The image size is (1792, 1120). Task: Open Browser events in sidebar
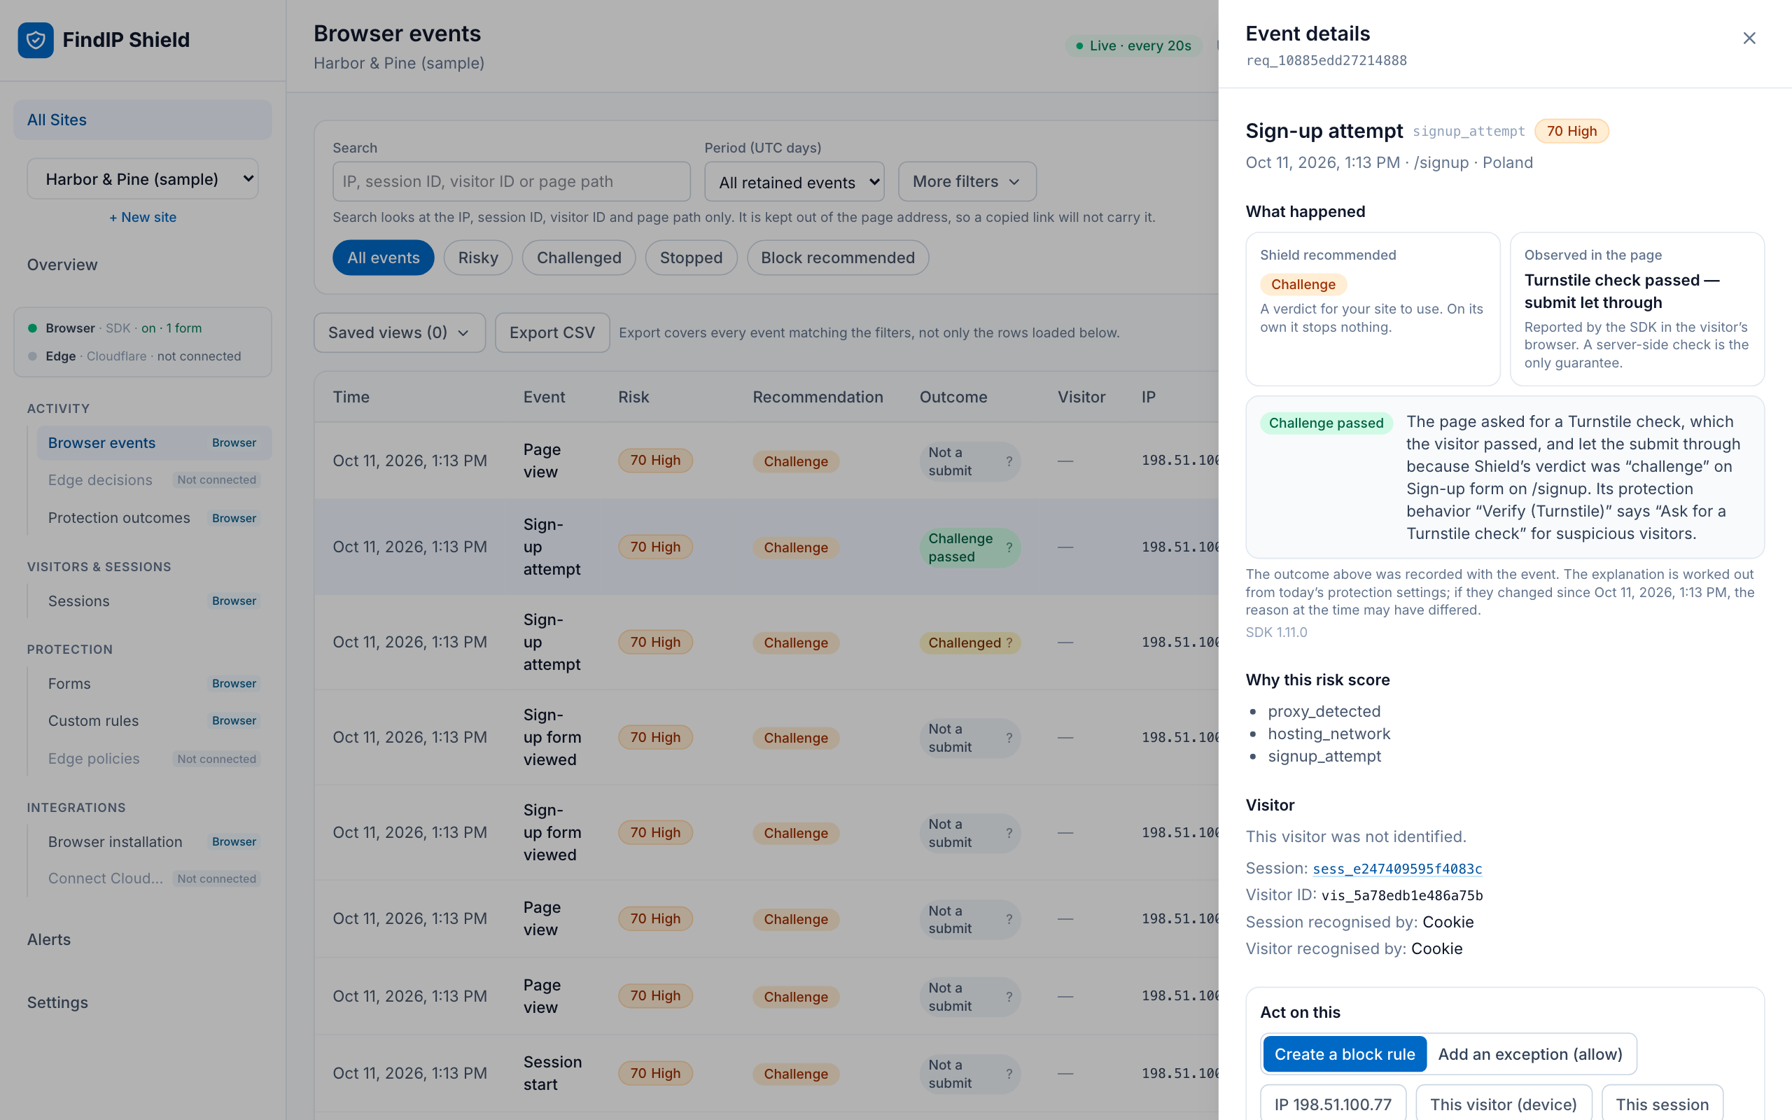154,443
